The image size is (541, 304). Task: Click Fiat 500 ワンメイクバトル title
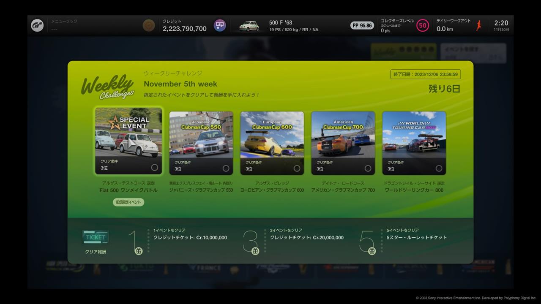[128, 190]
